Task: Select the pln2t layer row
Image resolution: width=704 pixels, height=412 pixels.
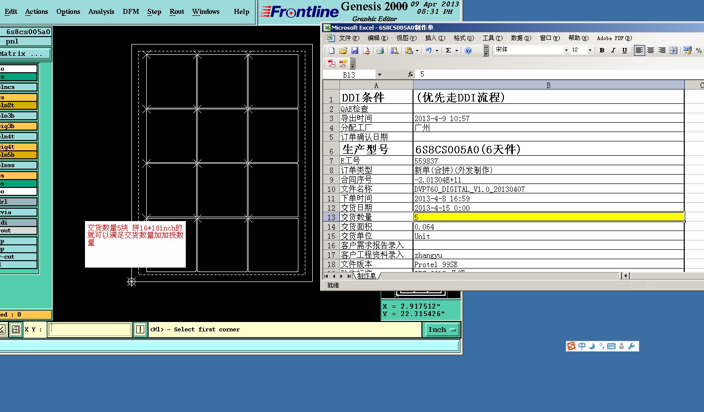Action: click(x=18, y=105)
